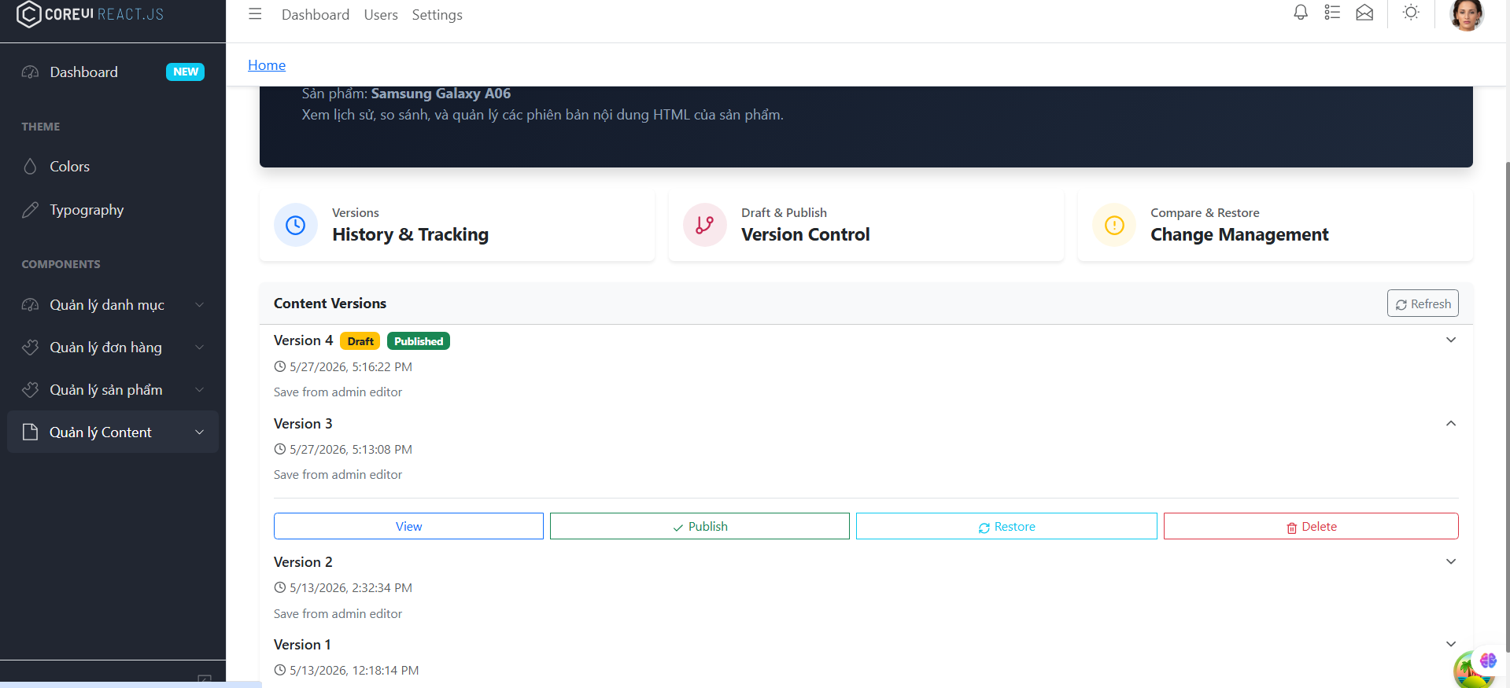The height and width of the screenshot is (688, 1510).
Task: Click the Colors droplet icon
Action: (30, 167)
